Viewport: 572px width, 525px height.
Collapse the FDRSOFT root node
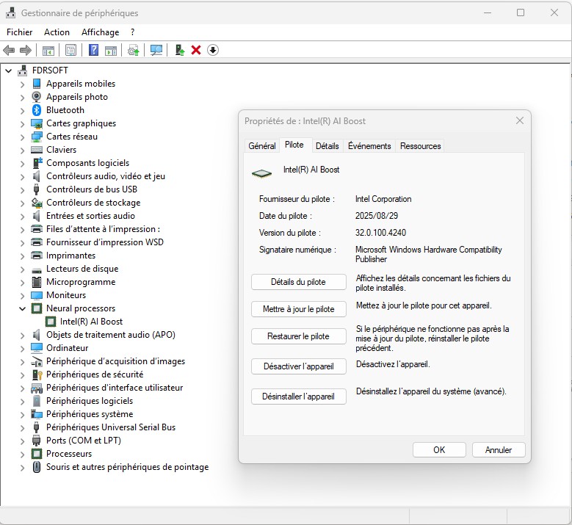pyautogui.click(x=9, y=70)
